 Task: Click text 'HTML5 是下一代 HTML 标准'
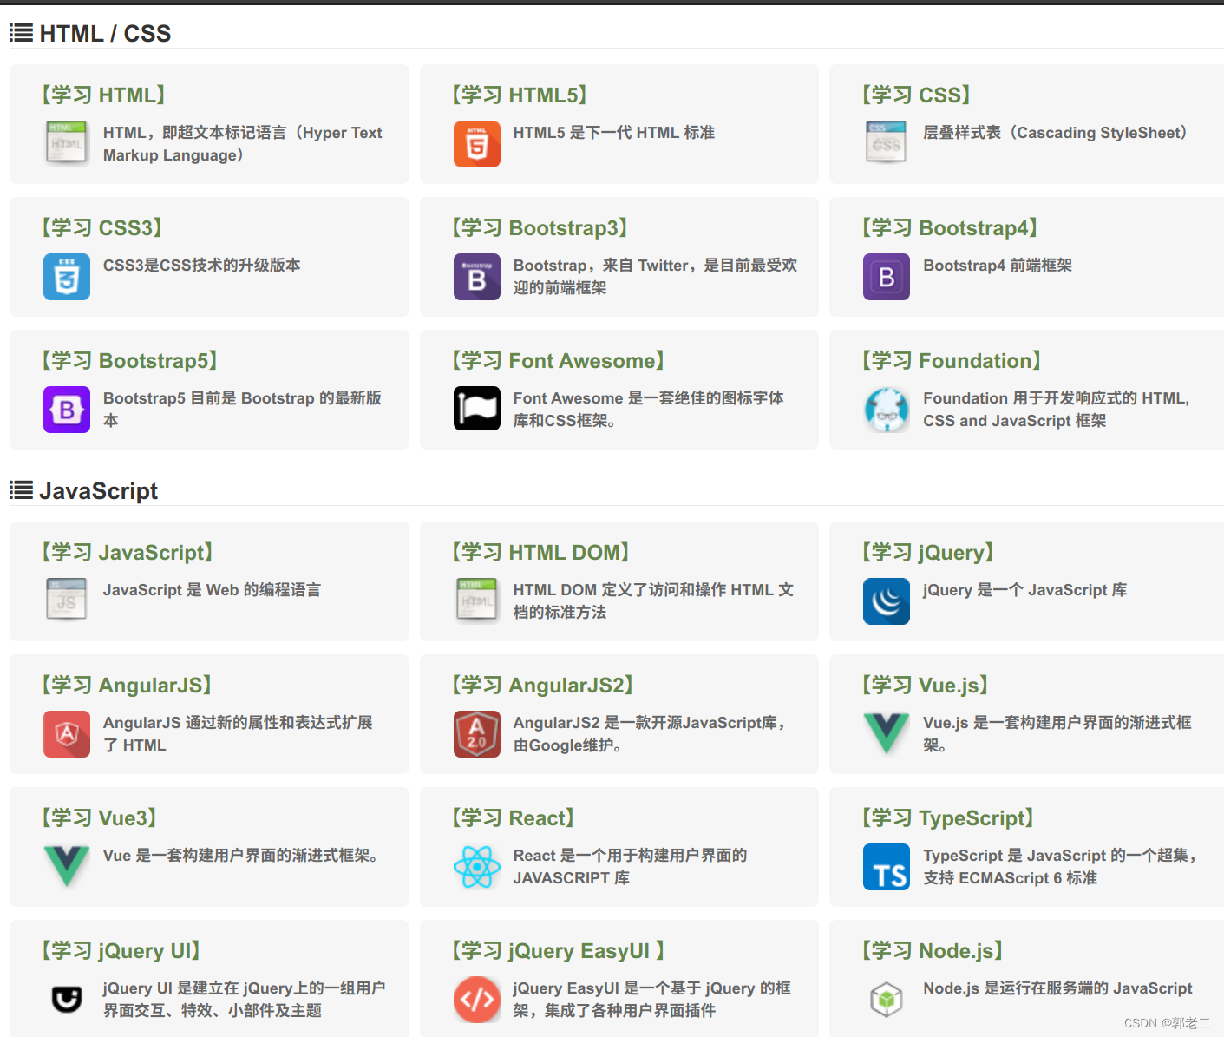(614, 133)
